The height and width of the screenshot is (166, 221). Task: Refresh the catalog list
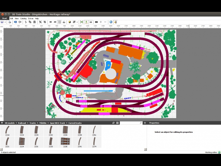[x=113, y=123]
